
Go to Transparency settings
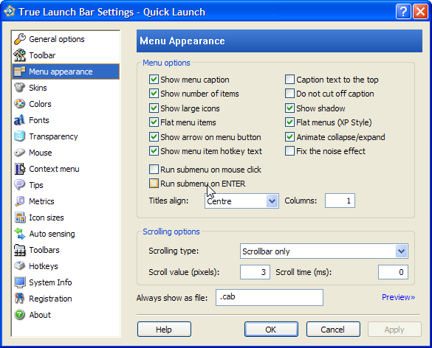pyautogui.click(x=66, y=136)
